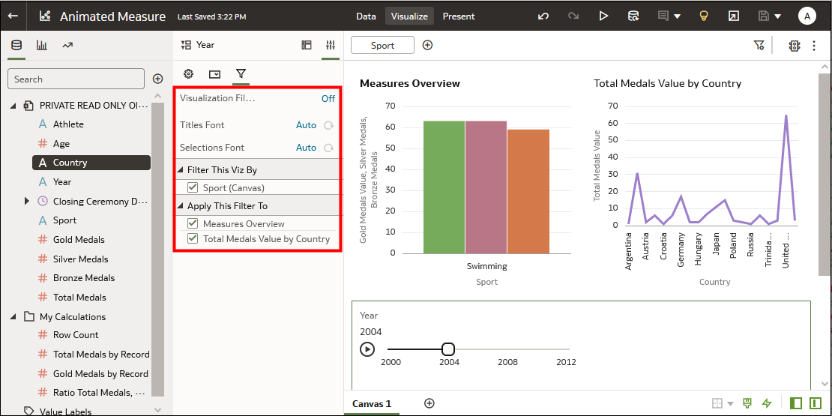
Task: Toggle Visualization Filter Off setting
Action: tap(328, 98)
